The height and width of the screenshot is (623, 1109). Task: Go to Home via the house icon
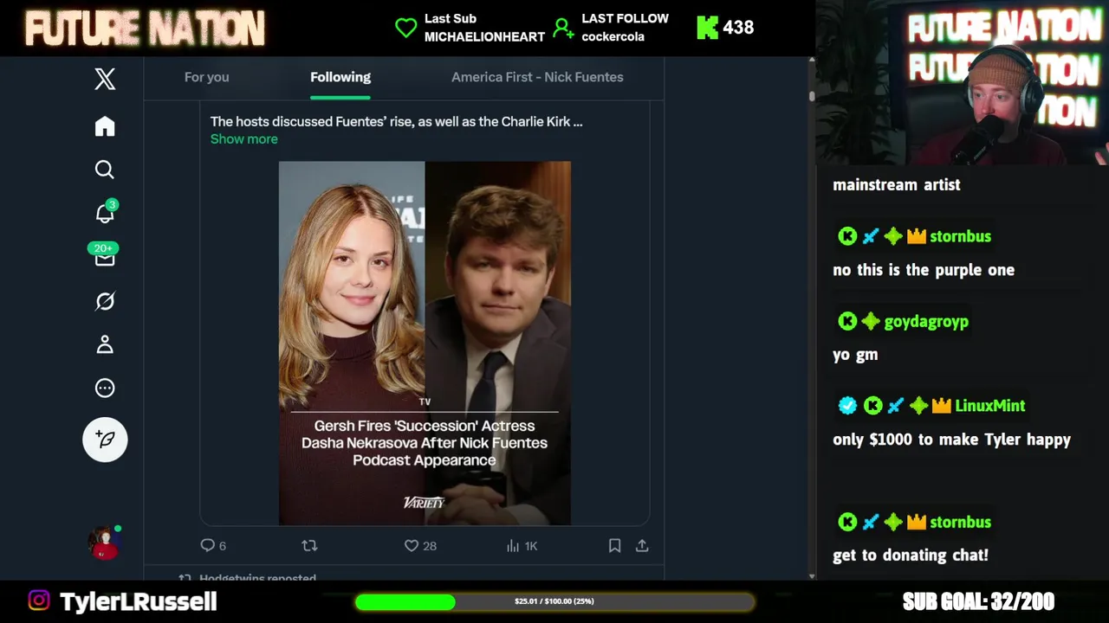coord(105,126)
